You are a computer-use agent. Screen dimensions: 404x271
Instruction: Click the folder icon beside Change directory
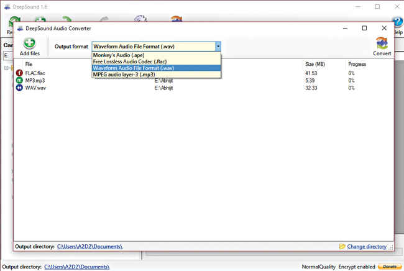click(x=342, y=246)
